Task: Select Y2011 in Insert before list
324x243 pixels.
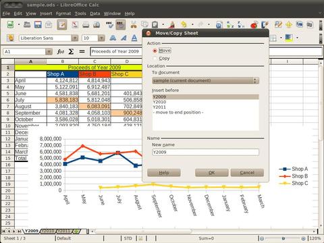Action: [x=205, y=107]
